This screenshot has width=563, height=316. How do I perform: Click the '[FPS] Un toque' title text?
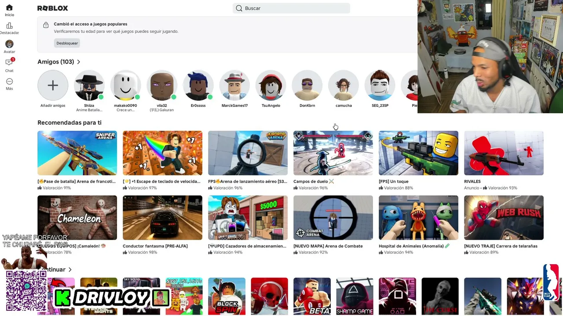(x=394, y=181)
